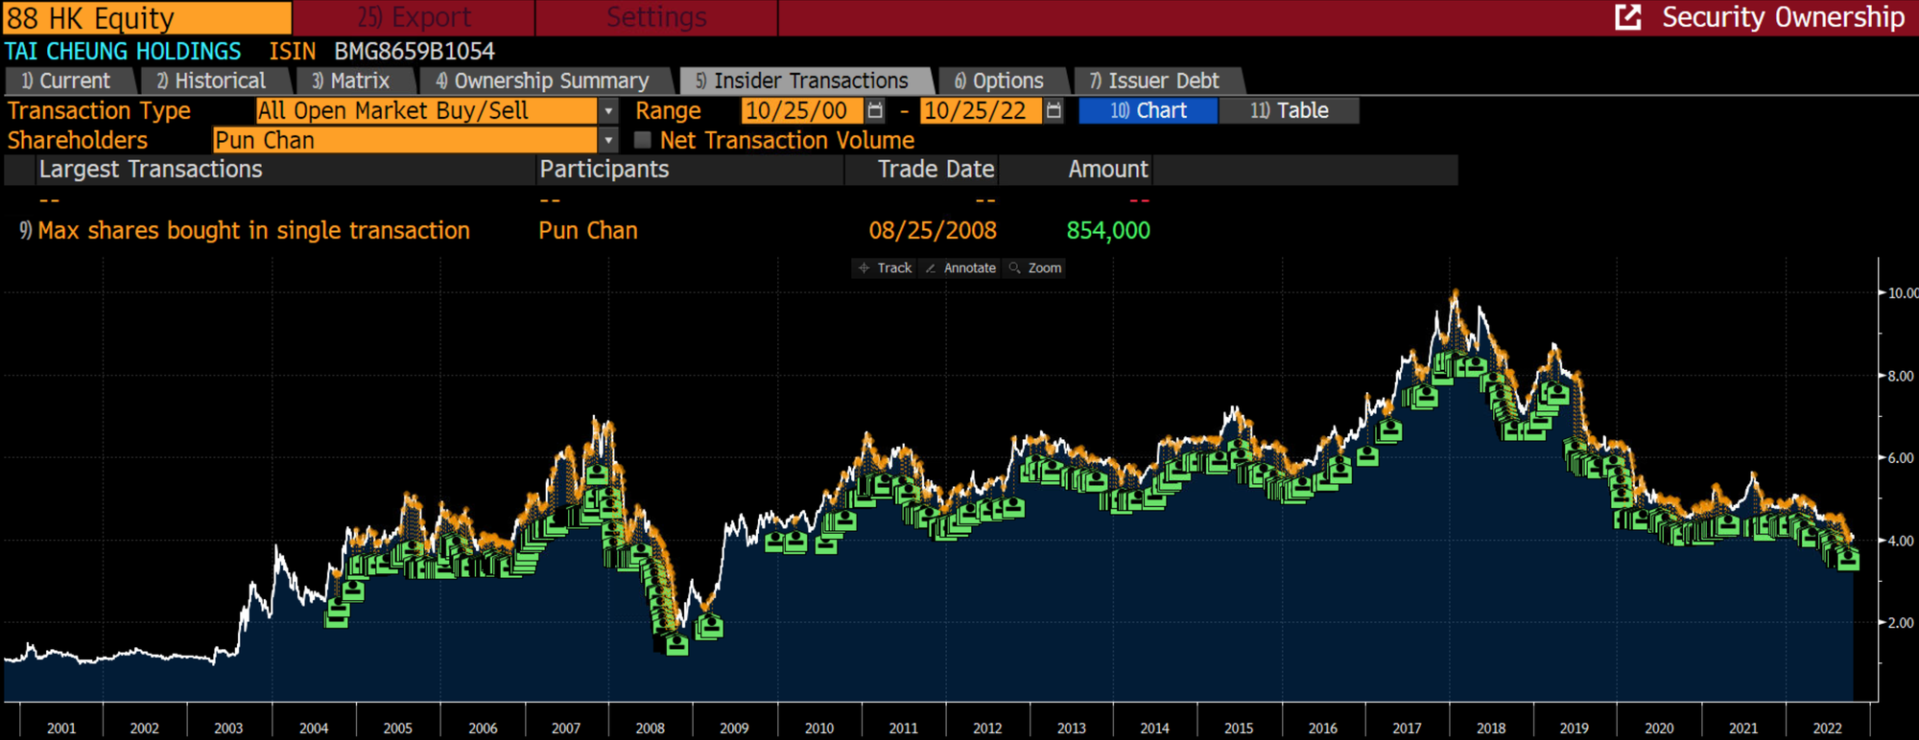Select the Chart view button
Image resolution: width=1919 pixels, height=740 pixels.
pyautogui.click(x=1149, y=111)
